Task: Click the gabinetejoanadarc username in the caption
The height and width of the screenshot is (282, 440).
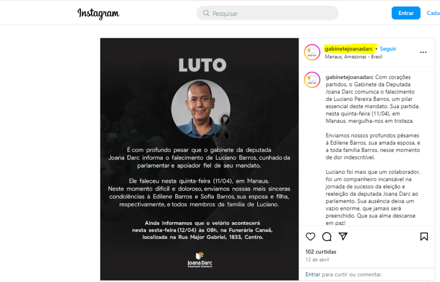Action: pyautogui.click(x=349, y=77)
